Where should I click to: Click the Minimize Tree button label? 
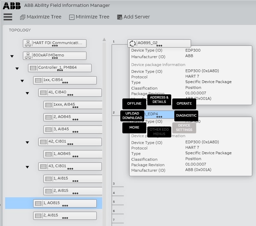click(x=93, y=17)
